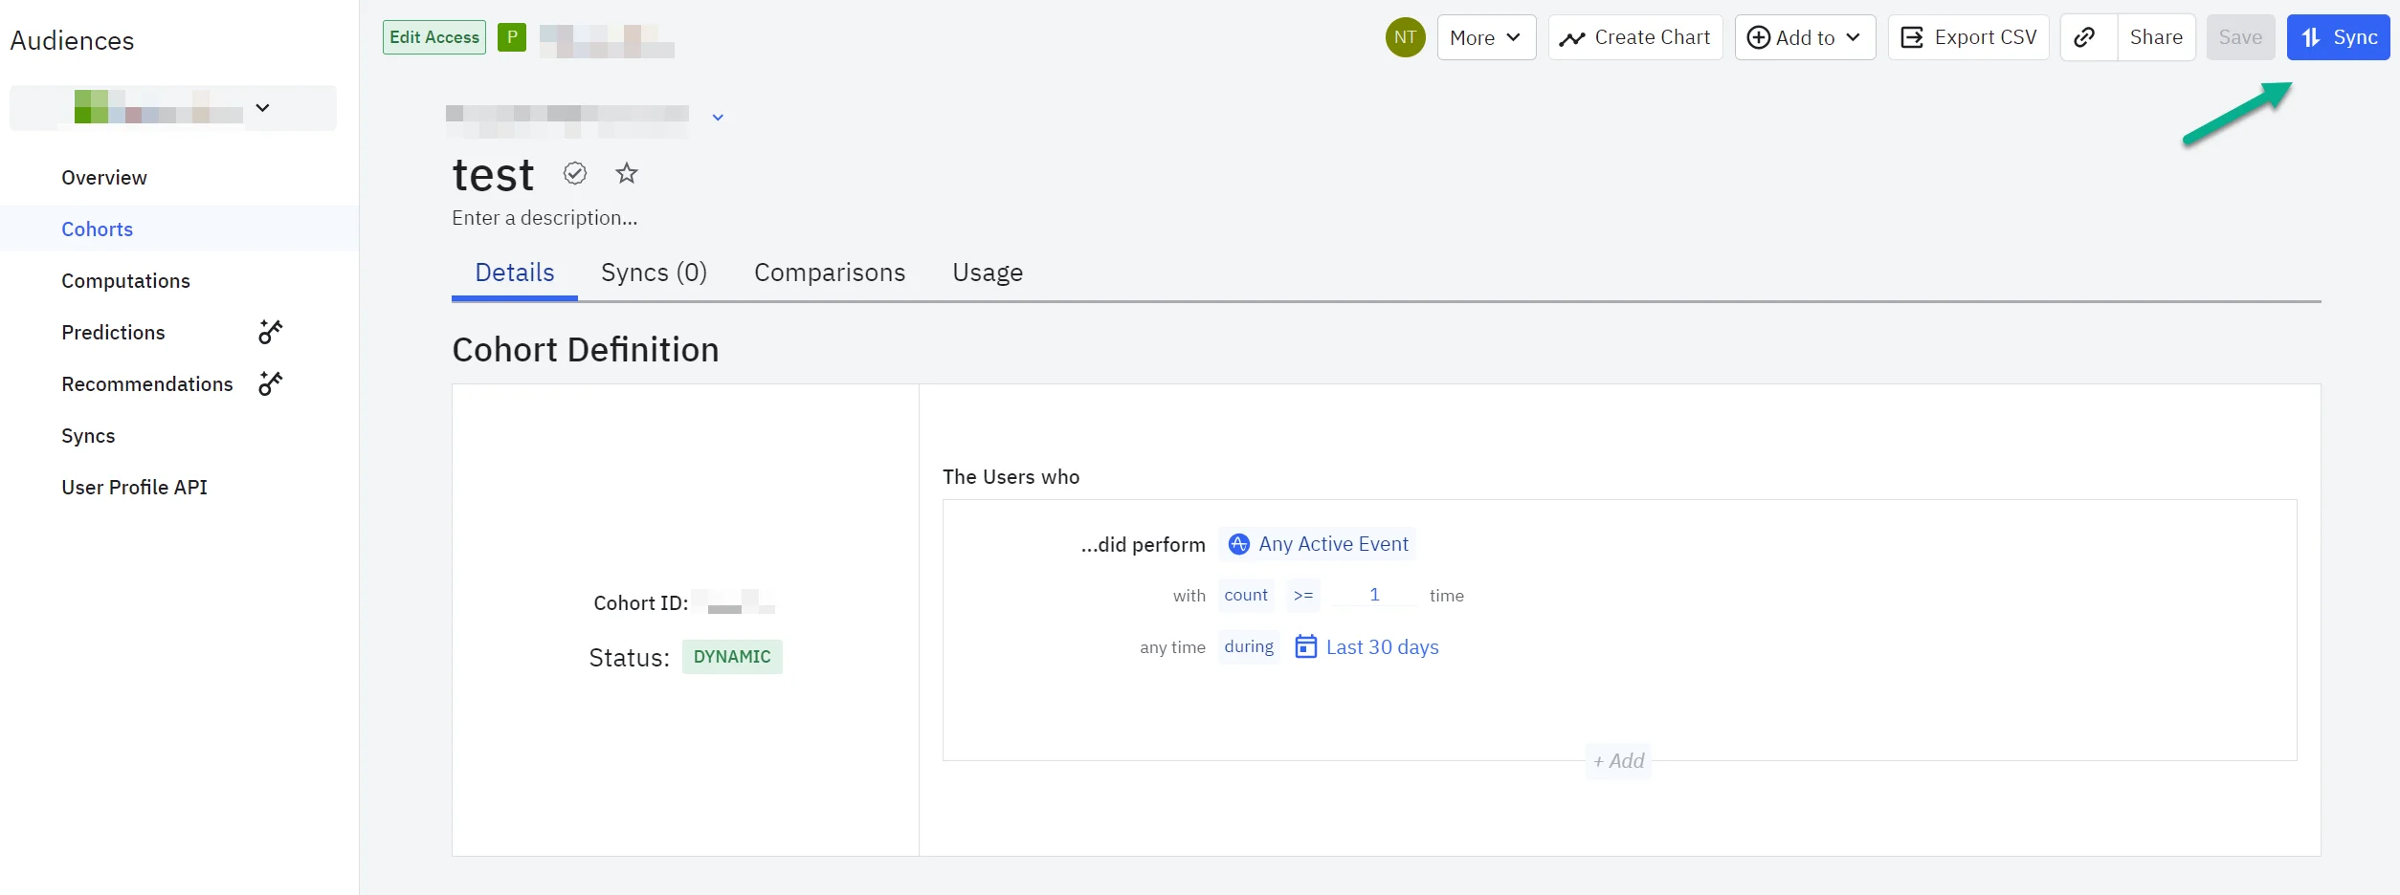Viewport: 2400px width, 895px height.
Task: Open Predictions in the sidebar
Action: pos(113,333)
